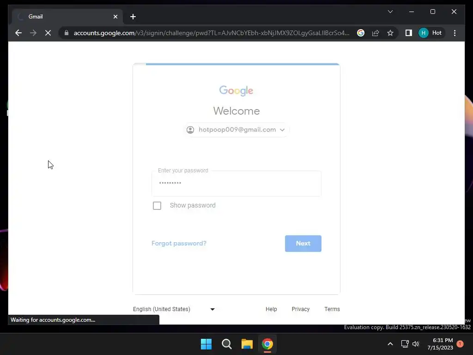Minimize the Chrome window
Image resolution: width=473 pixels, height=355 pixels.
[x=412, y=12]
